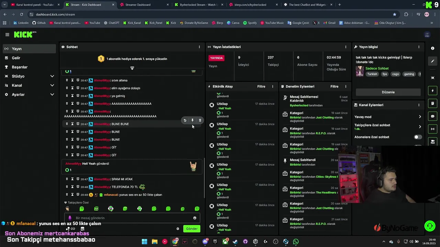The height and width of the screenshot is (247, 440).
Task: Bookmark this page with the star icon
Action: (x=395, y=14)
